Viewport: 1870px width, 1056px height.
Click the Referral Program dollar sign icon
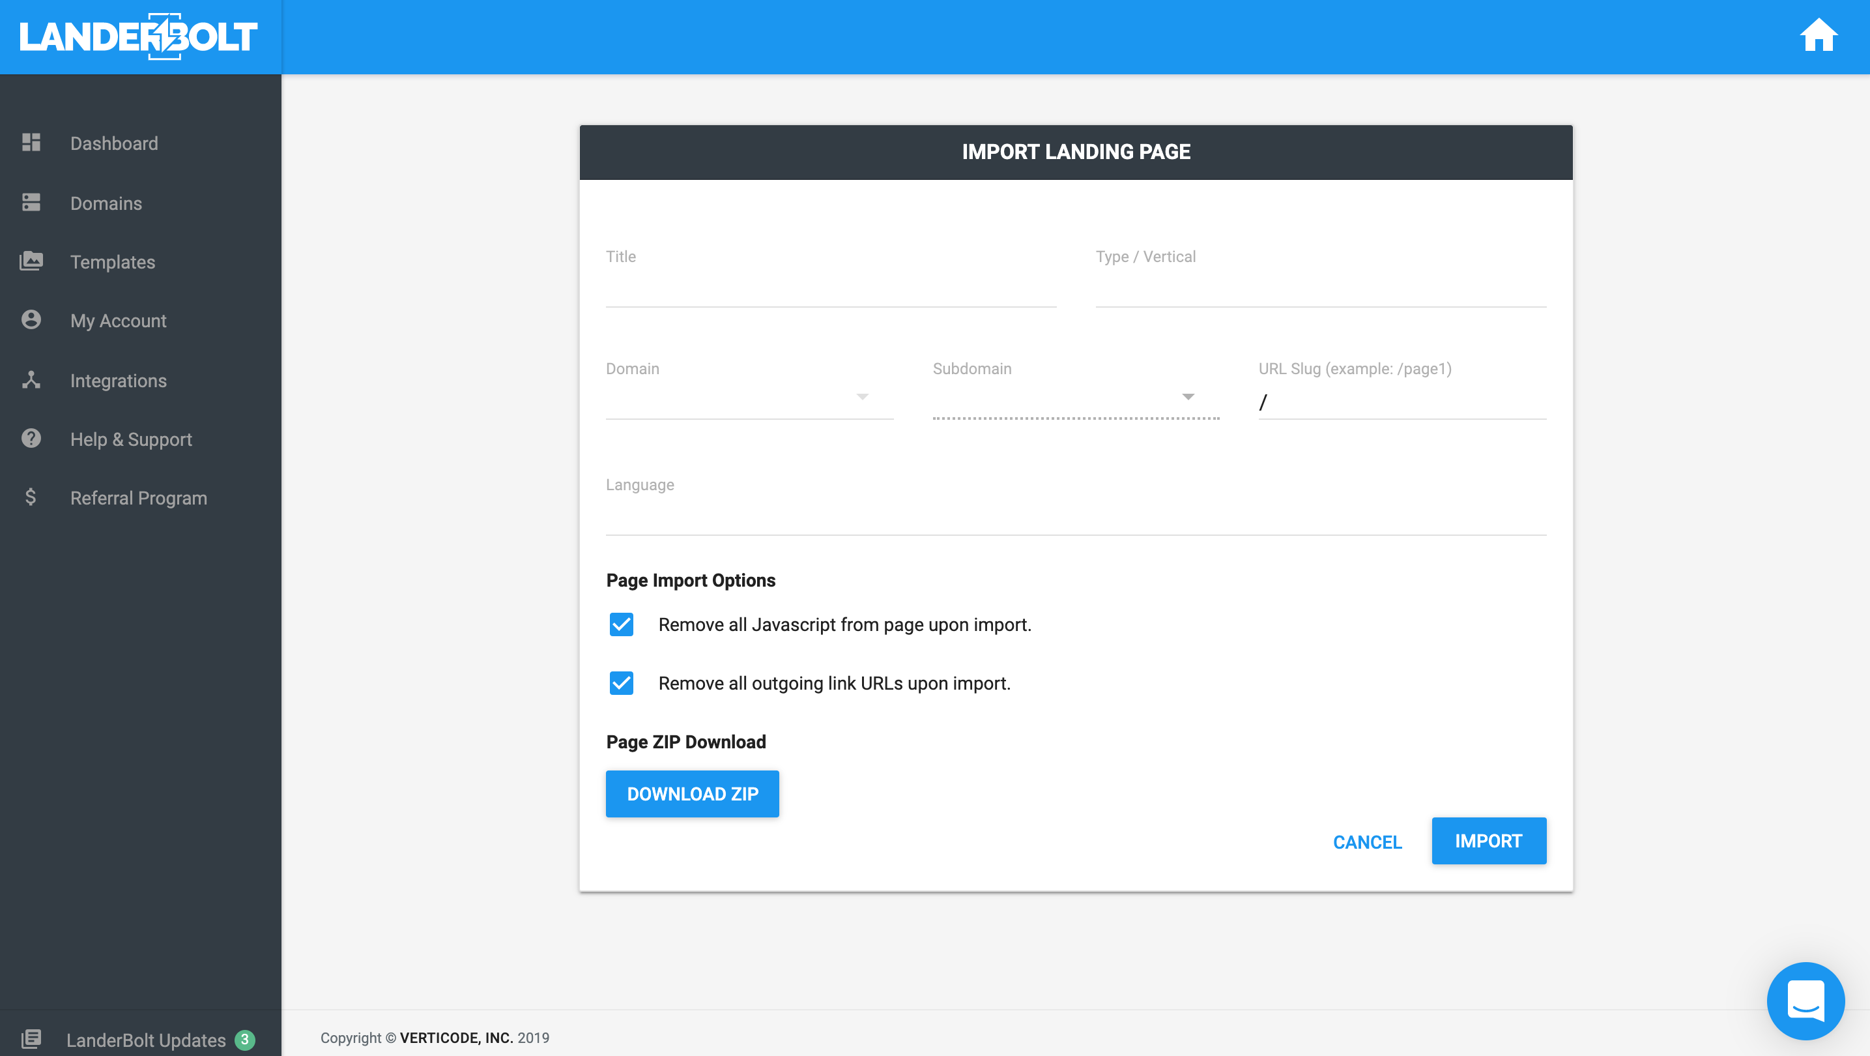coord(31,497)
